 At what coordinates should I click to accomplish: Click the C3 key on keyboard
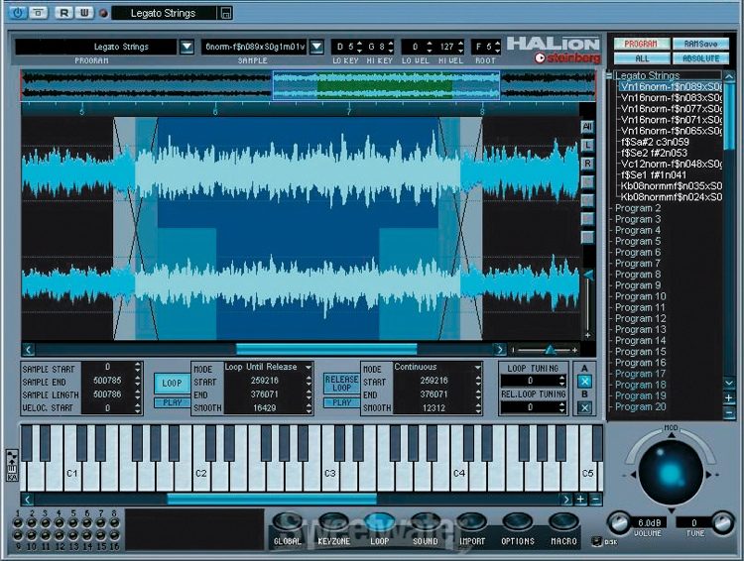point(329,473)
